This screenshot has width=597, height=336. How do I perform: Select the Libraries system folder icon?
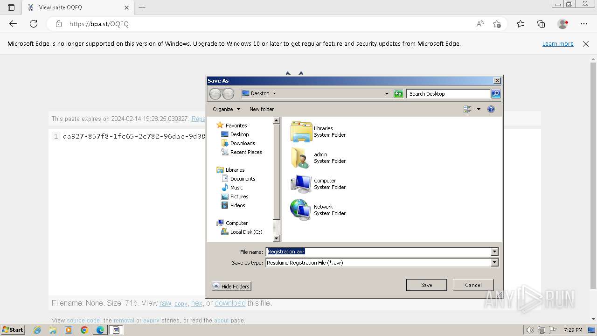301,132
